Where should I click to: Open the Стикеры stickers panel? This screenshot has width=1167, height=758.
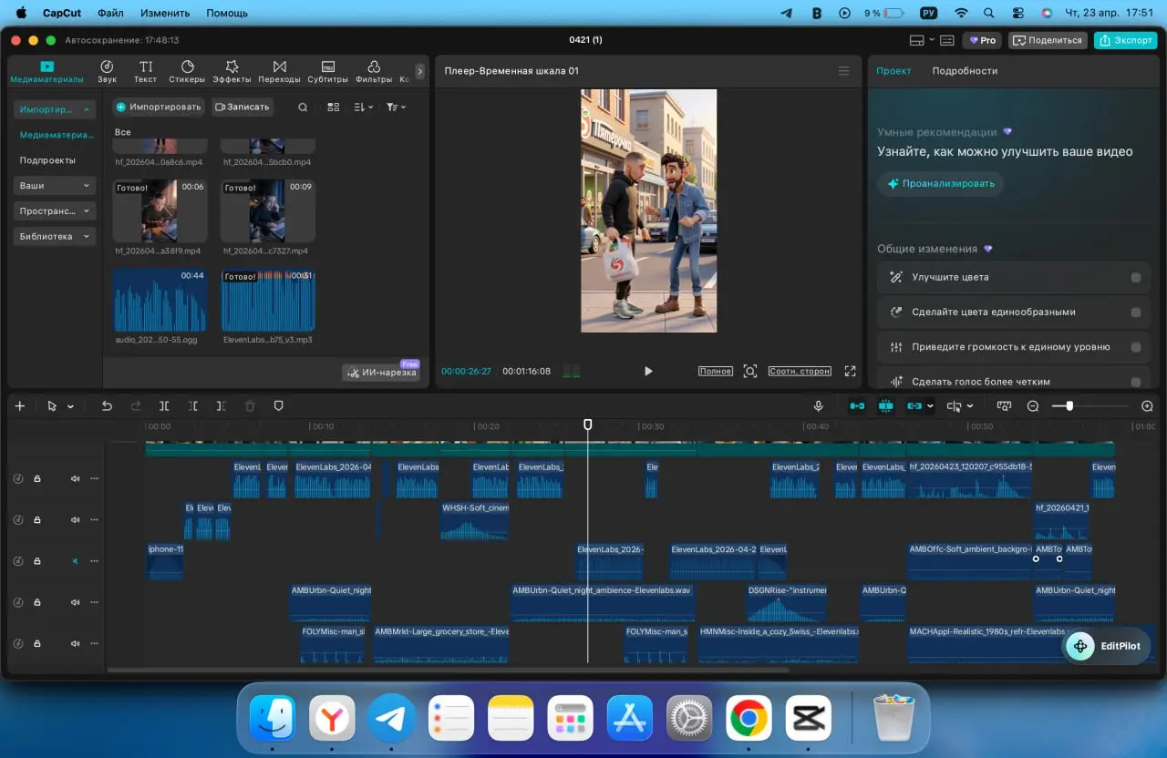(187, 72)
